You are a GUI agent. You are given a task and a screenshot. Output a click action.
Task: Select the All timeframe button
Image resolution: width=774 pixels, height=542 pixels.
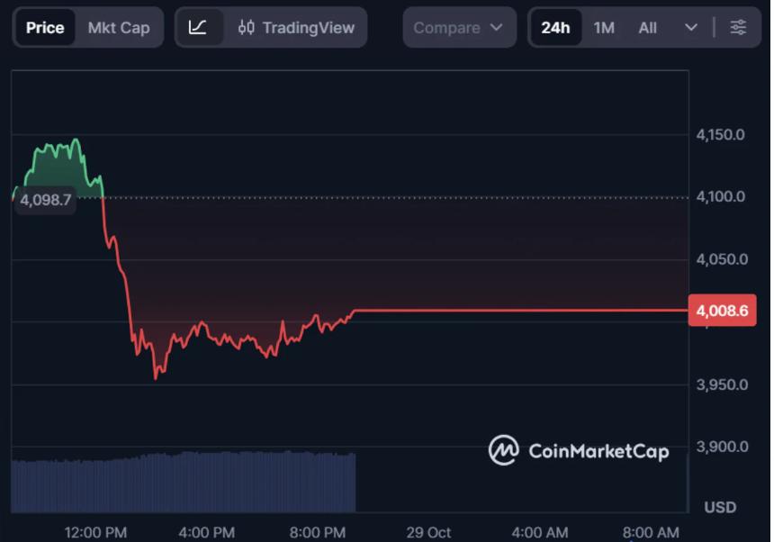tap(647, 27)
